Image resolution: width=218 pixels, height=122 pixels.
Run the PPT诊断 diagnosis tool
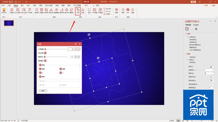[x=30, y=11]
